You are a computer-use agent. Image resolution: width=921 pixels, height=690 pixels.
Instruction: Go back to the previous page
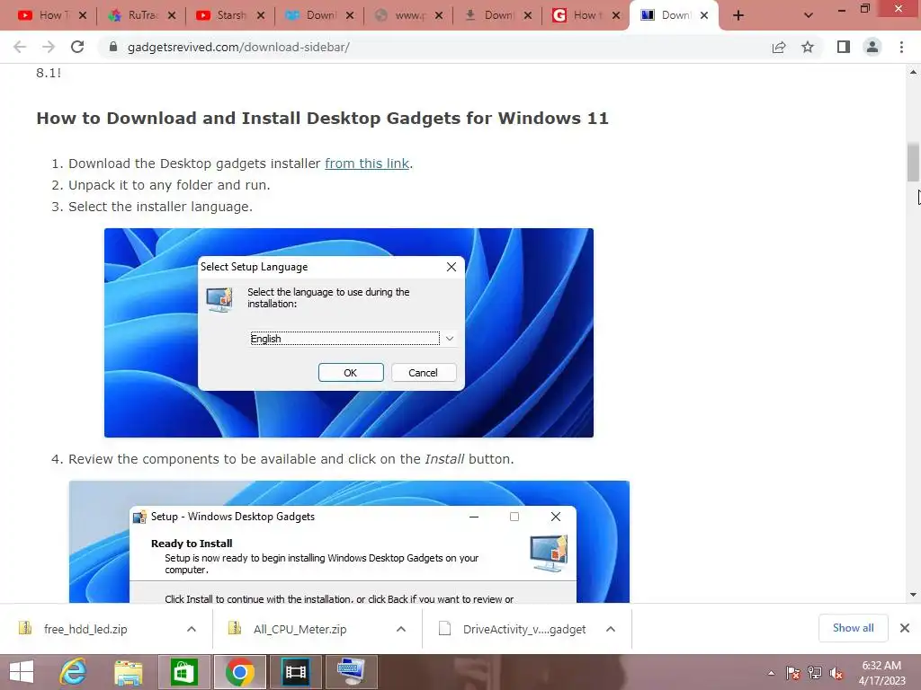click(20, 47)
